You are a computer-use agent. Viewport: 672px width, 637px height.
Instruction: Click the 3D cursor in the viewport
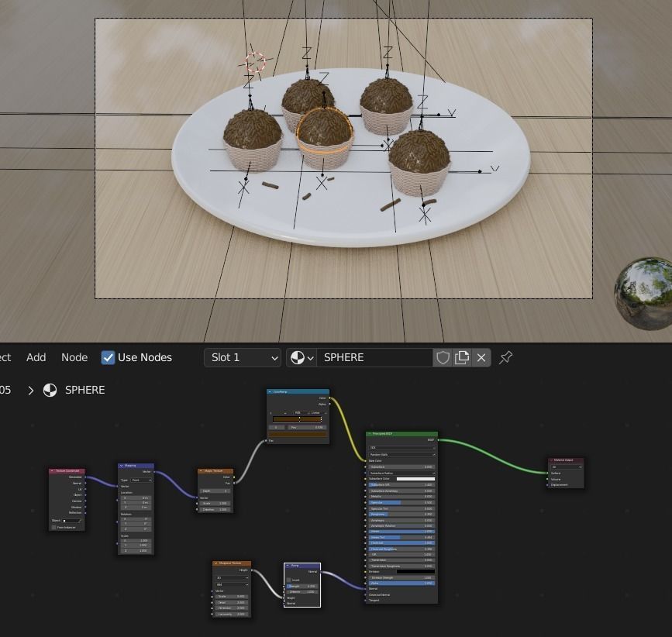pyautogui.click(x=256, y=63)
